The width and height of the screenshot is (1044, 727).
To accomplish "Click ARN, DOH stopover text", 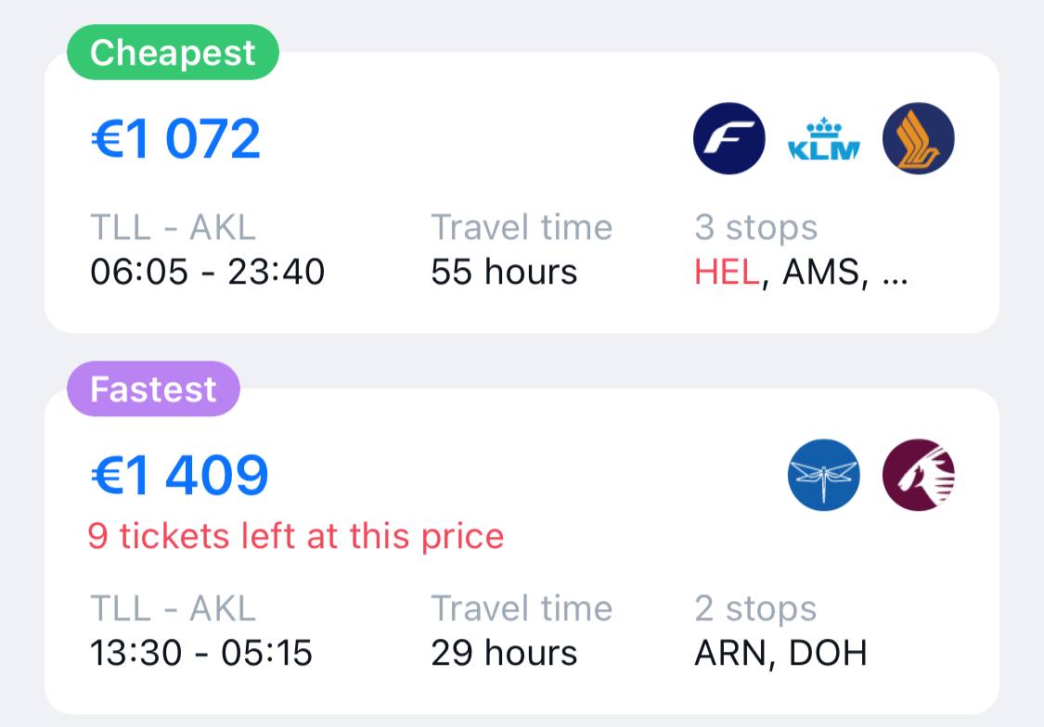I will [780, 654].
